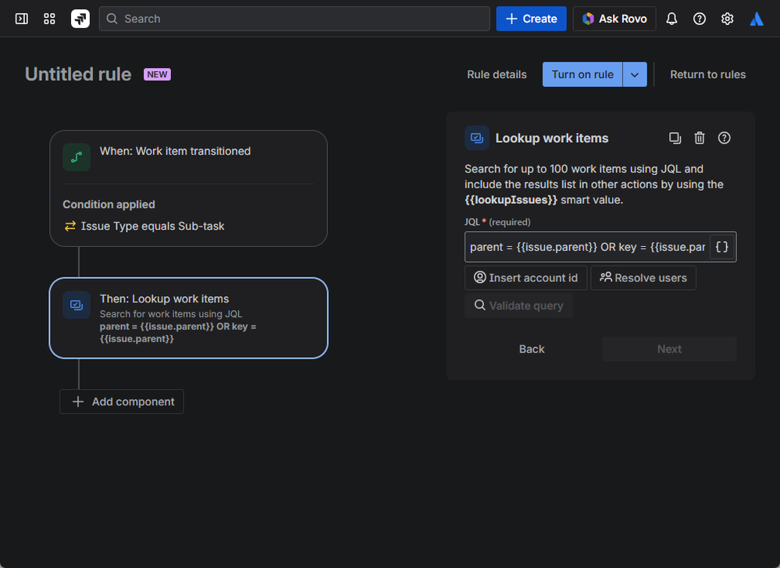The image size is (780, 568).
Task: Click the blue Create button
Action: click(531, 19)
